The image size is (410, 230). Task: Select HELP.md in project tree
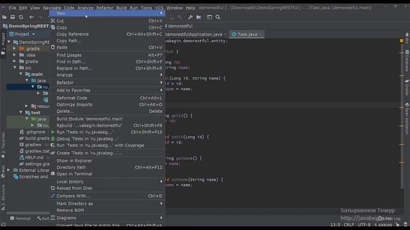pos(31,158)
